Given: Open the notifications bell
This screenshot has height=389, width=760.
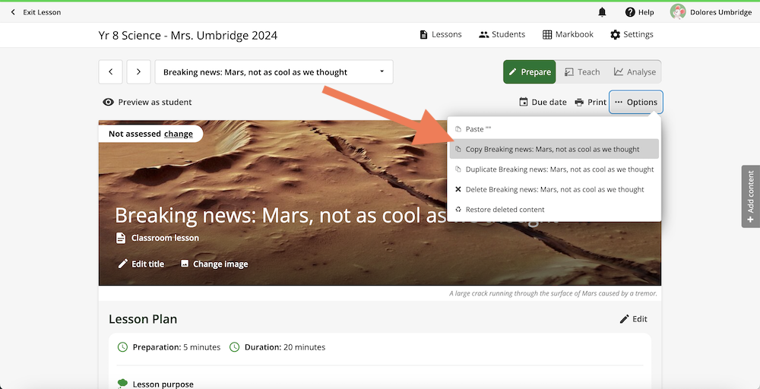Looking at the screenshot, I should pos(602,12).
